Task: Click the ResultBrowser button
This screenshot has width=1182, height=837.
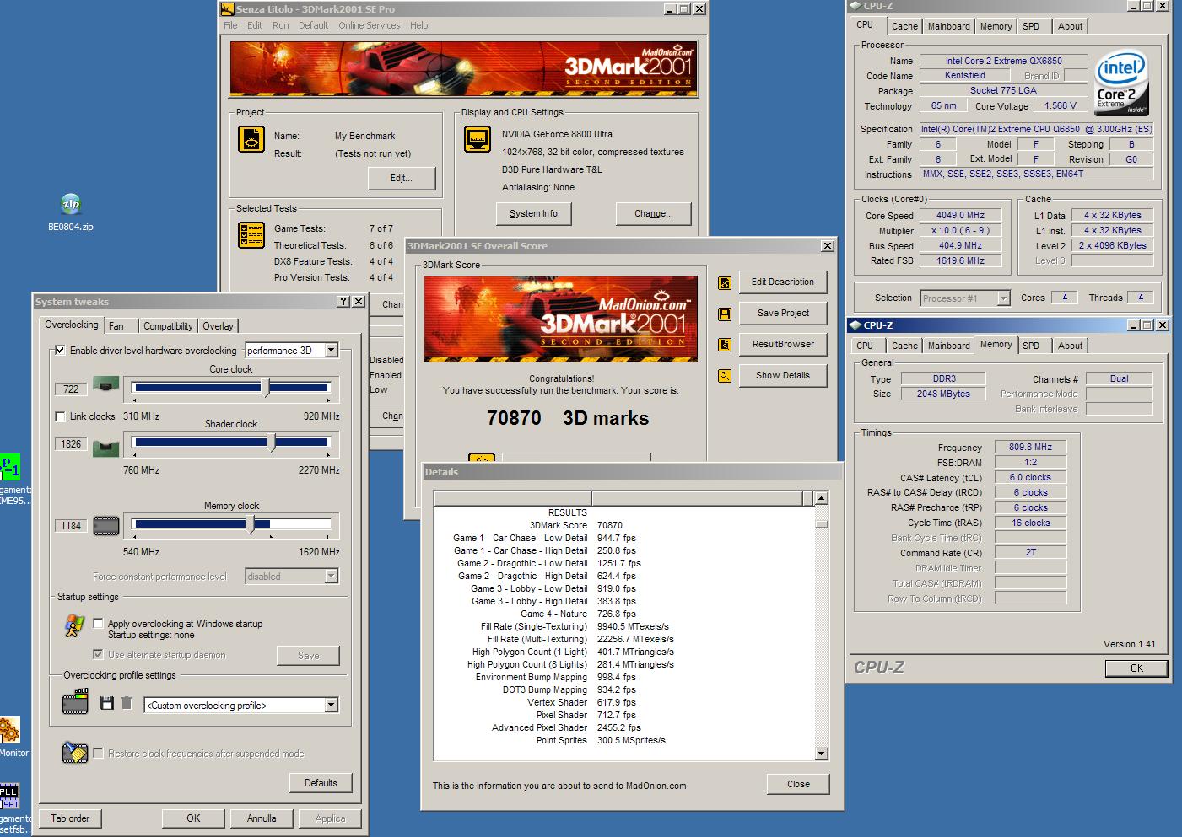Action: 783,345
